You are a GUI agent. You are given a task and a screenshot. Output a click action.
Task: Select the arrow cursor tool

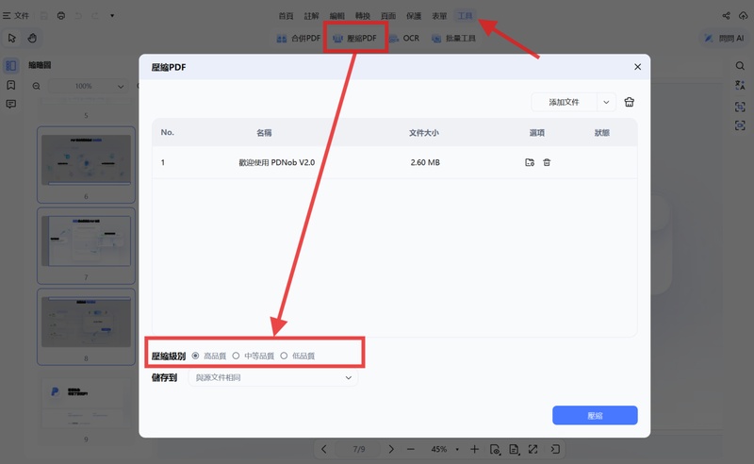pyautogui.click(x=12, y=38)
